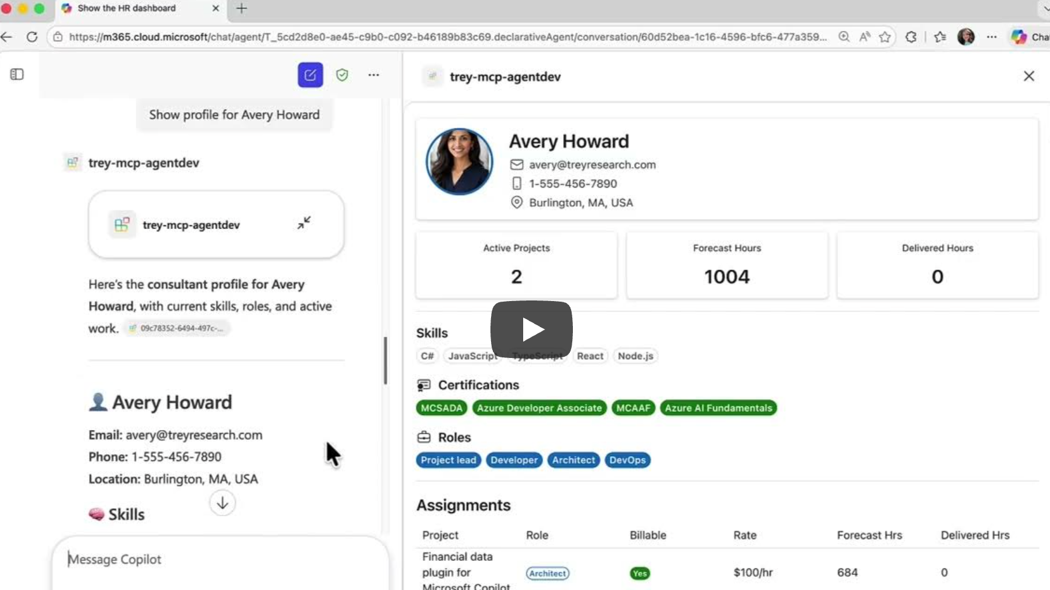Image resolution: width=1050 pixels, height=590 pixels.
Task: Click the MCAAF certification badge
Action: point(633,408)
